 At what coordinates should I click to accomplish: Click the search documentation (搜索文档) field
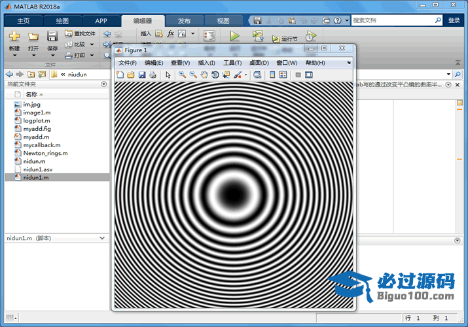pos(392,20)
